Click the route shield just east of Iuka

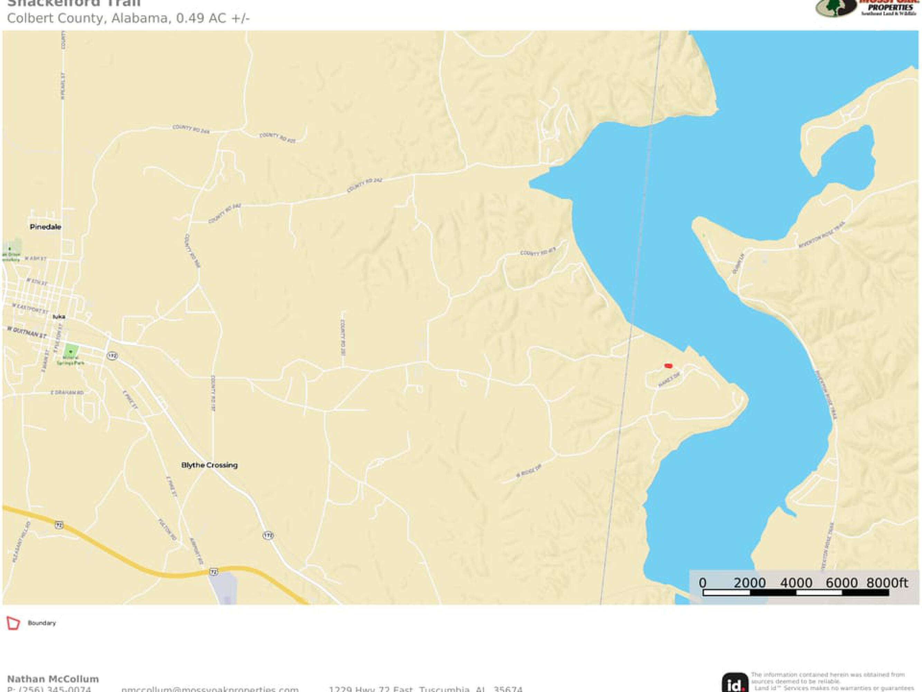coord(112,356)
